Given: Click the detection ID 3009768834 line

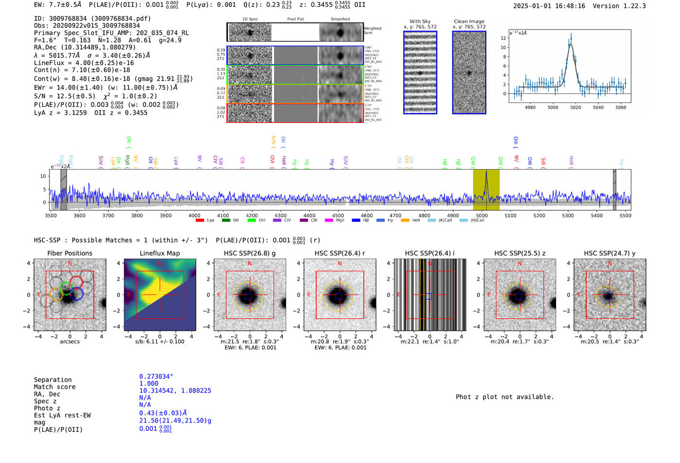Looking at the screenshot, I should click(92, 18).
